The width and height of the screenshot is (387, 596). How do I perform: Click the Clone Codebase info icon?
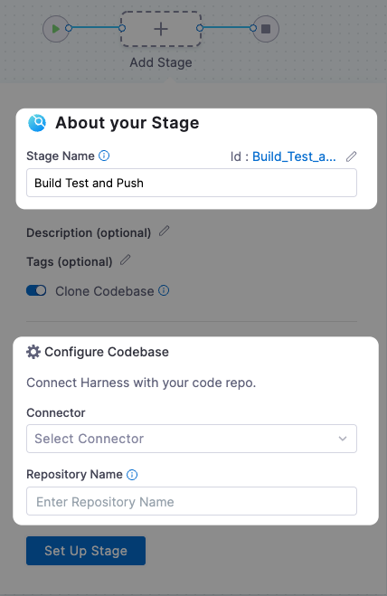164,291
